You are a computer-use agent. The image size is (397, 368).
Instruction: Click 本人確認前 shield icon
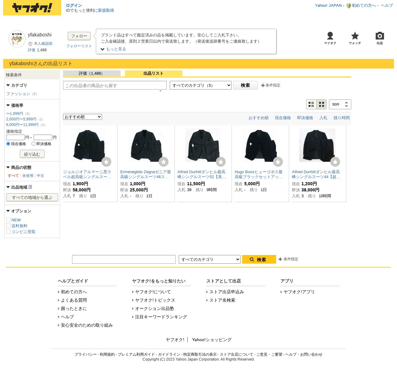(x=30, y=44)
